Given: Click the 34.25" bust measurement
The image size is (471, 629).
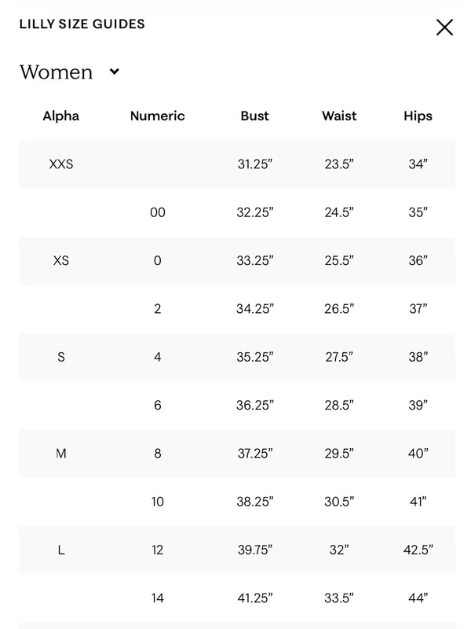Looking at the screenshot, I should click(x=254, y=309).
